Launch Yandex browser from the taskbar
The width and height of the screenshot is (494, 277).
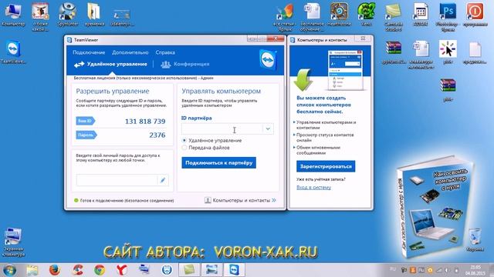click(x=122, y=270)
